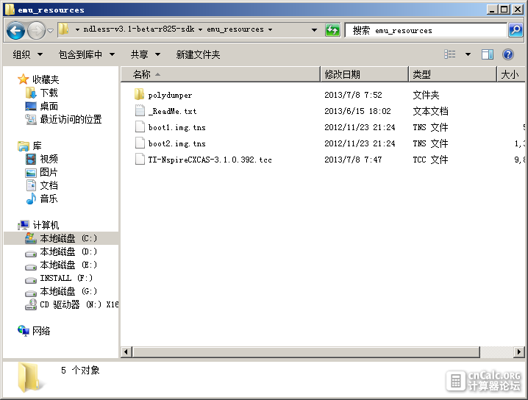Change view using the view icon

coord(450,54)
